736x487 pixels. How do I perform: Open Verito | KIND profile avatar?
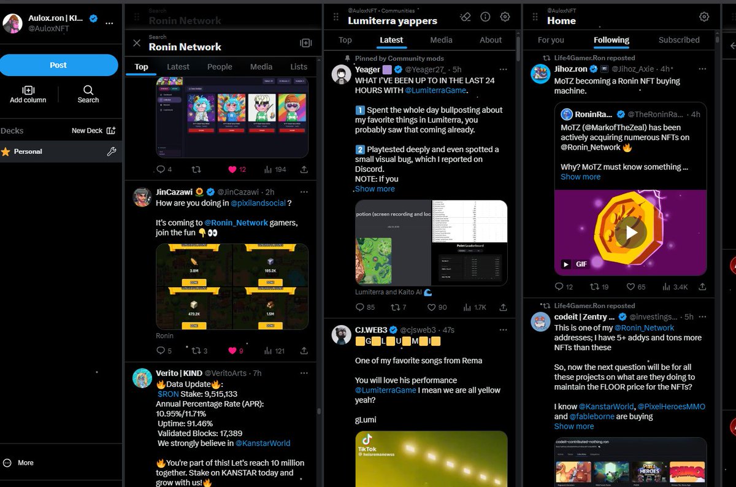142,378
